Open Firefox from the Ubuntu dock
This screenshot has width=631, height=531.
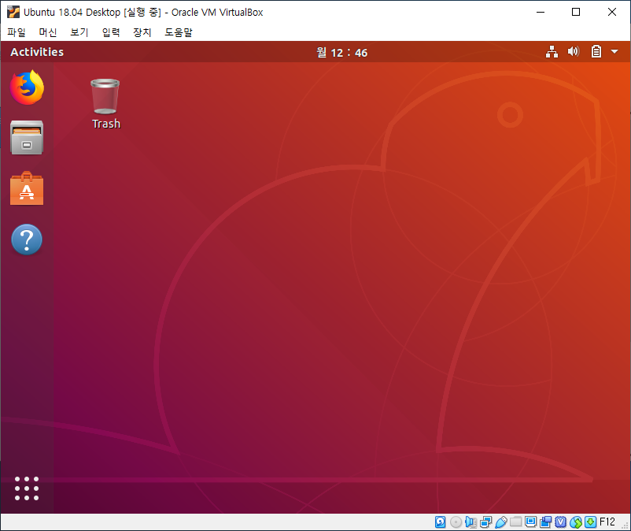(27, 87)
